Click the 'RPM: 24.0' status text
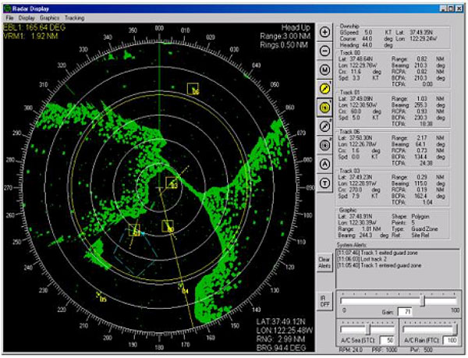The height and width of the screenshot is (358, 468). tap(351, 350)
